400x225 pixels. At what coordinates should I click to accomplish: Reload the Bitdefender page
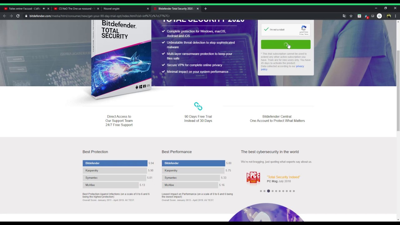point(18,16)
